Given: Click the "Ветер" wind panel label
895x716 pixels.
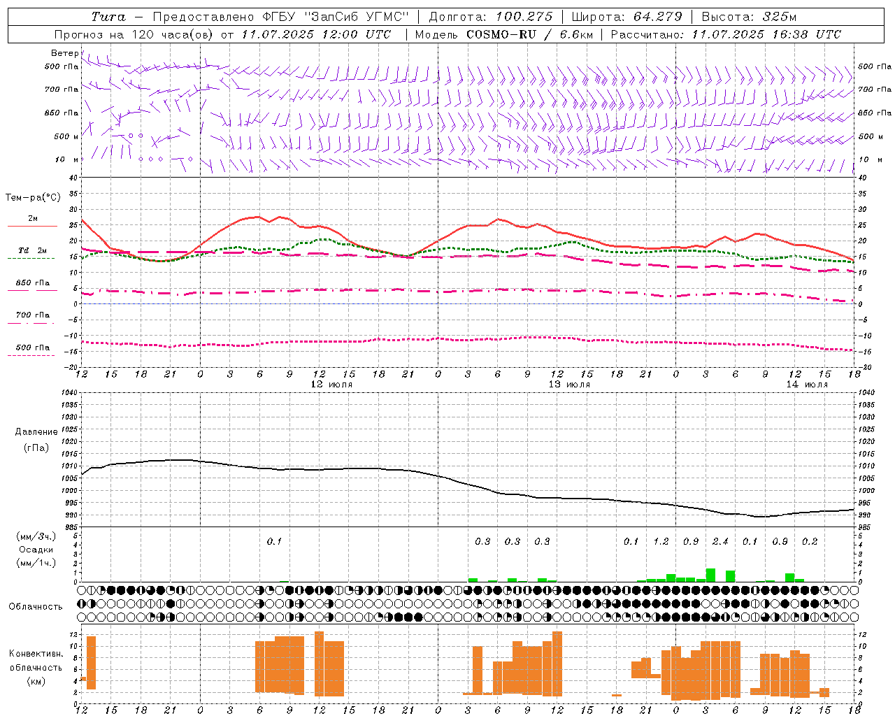Looking at the screenshot, I should coord(64,53).
